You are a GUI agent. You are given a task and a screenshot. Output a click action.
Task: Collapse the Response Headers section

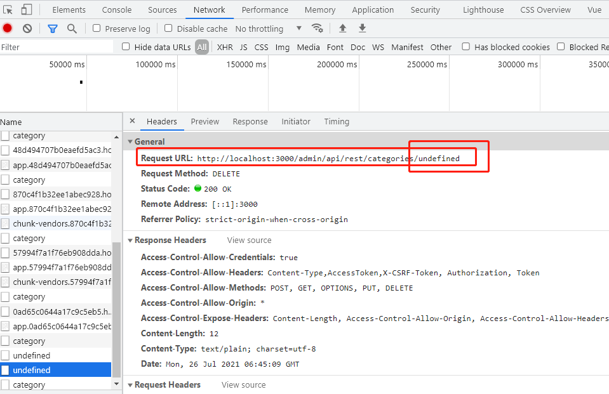(130, 240)
